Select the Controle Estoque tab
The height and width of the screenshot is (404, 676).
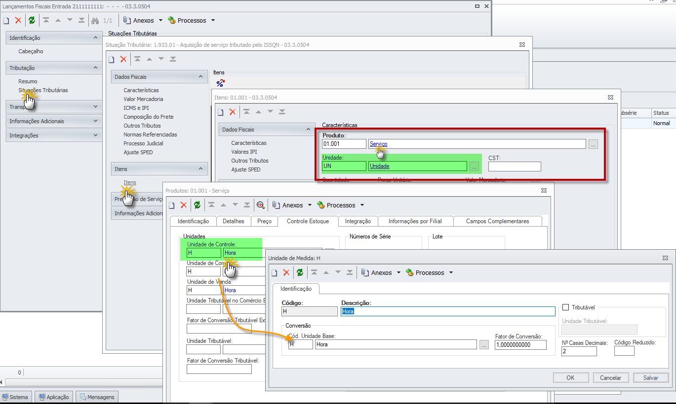click(x=308, y=221)
